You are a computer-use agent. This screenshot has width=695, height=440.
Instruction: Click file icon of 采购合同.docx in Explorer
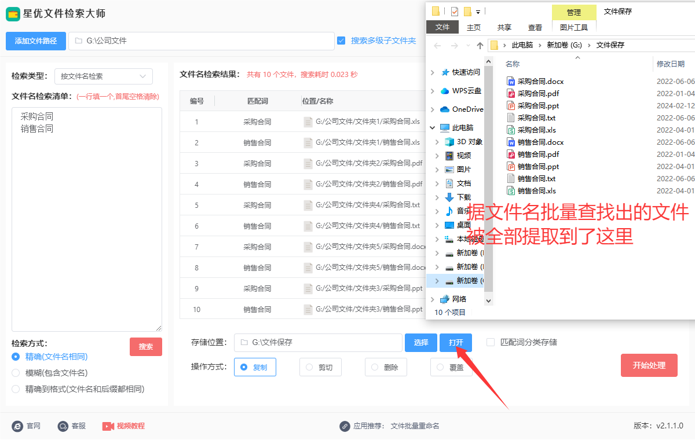(511, 81)
